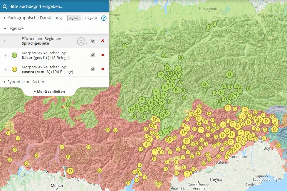Click the search term input field
Image resolution: width=287 pixels, height=191 pixels.
(x=56, y=6)
